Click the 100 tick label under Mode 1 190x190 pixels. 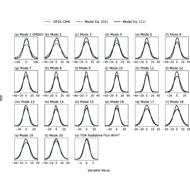pos(36,62)
